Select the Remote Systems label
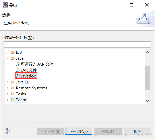The image size is (155, 140). point(32,88)
